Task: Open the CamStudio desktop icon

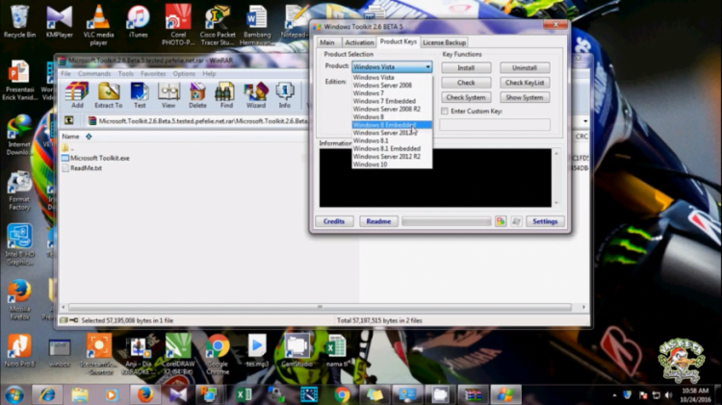Action: click(x=297, y=351)
